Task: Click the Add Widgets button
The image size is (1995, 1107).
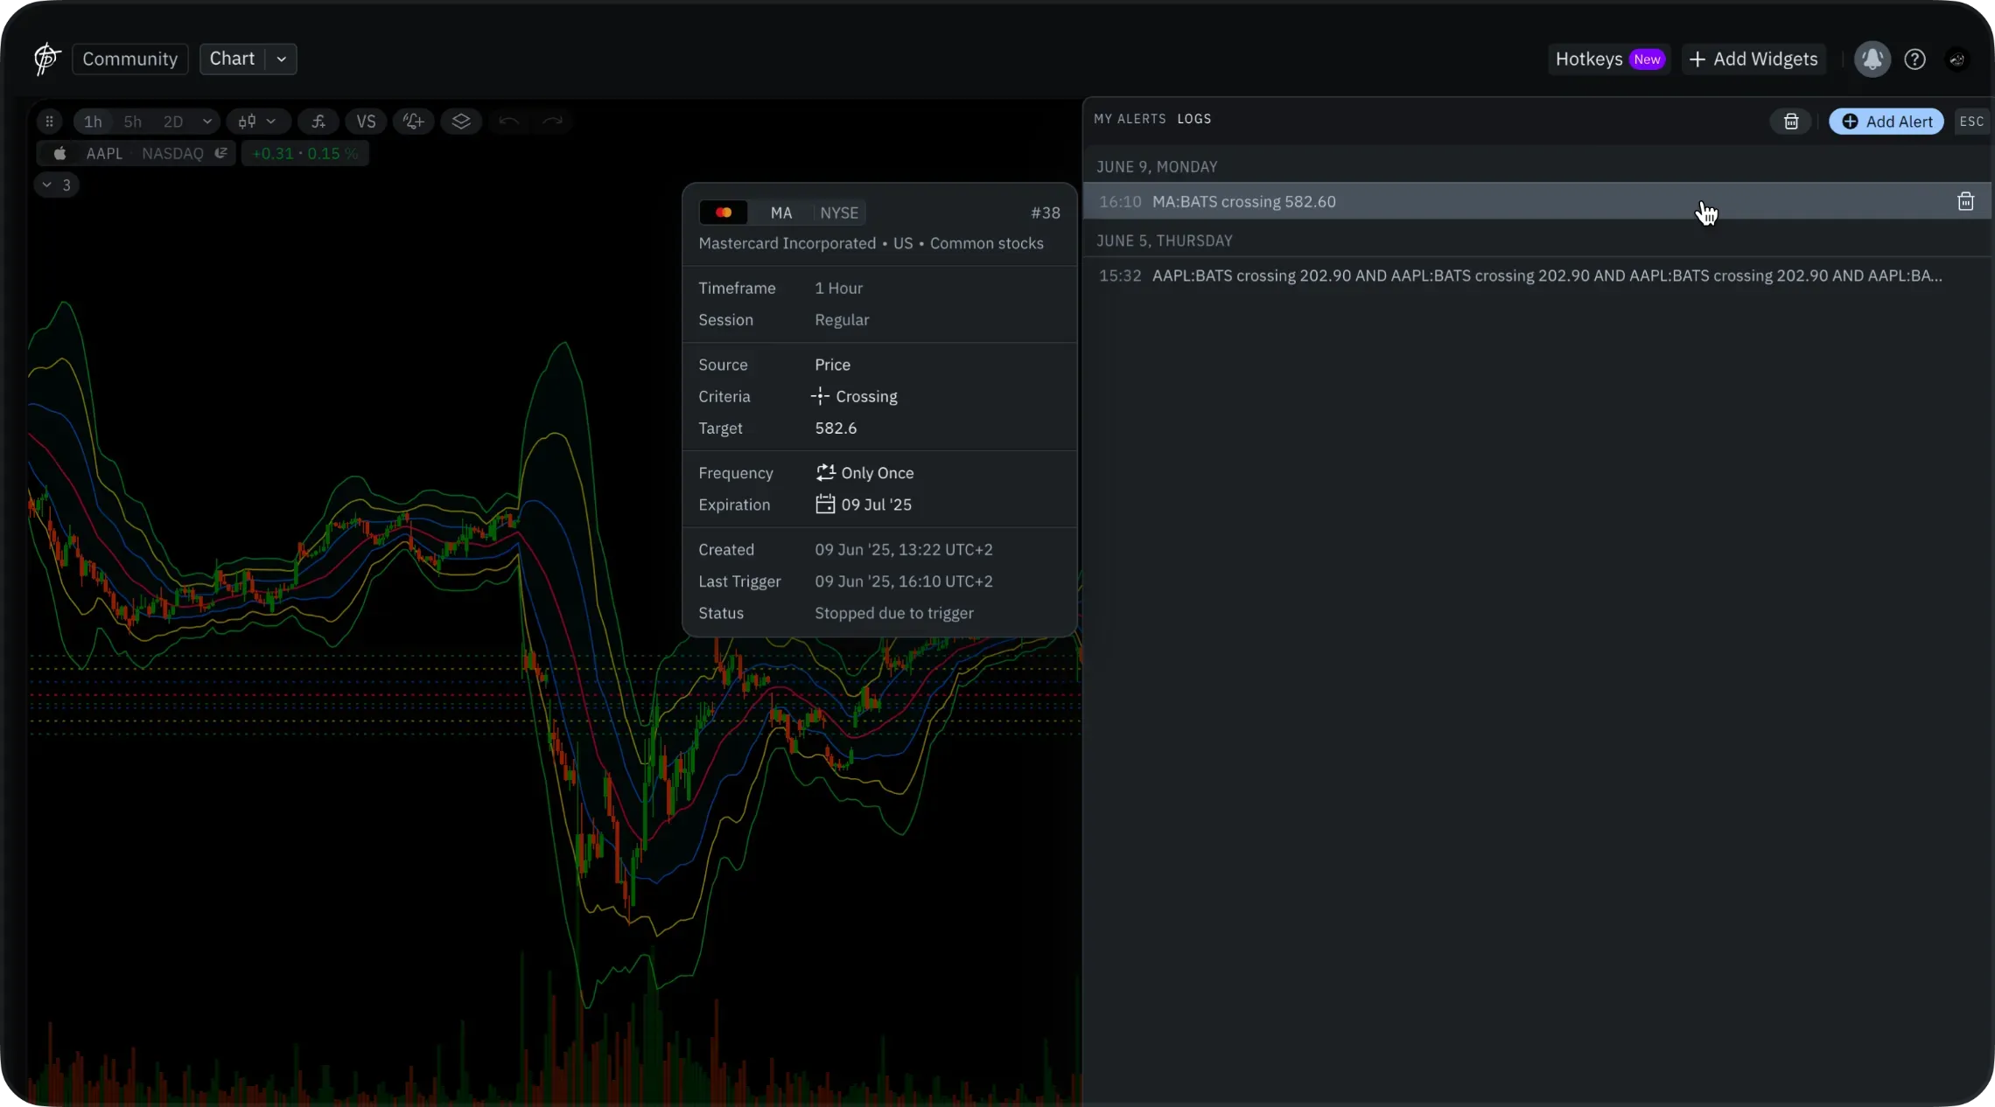Action: (1753, 59)
